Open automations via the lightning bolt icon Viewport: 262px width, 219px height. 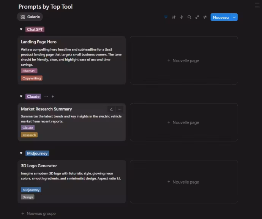point(182,17)
